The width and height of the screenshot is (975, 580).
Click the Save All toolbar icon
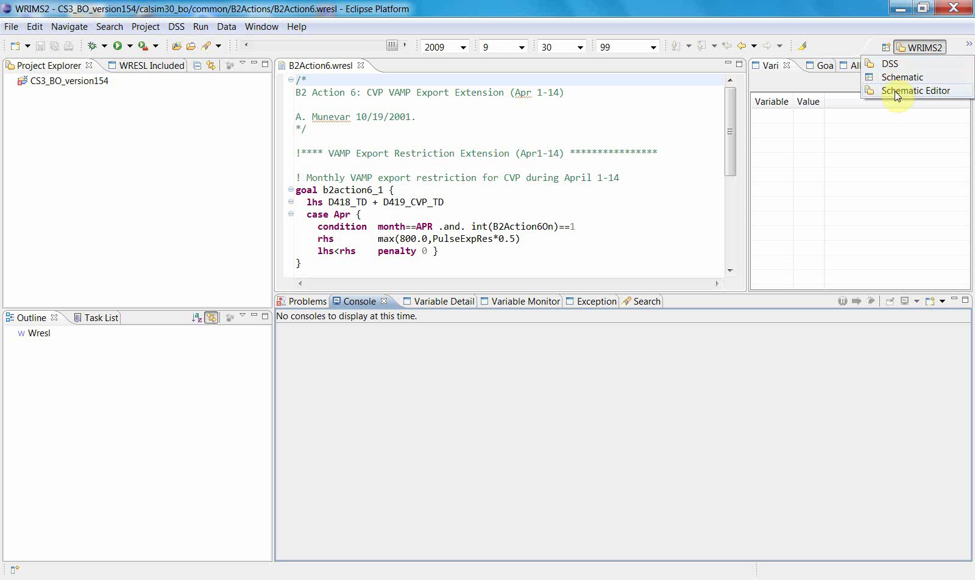coord(54,46)
